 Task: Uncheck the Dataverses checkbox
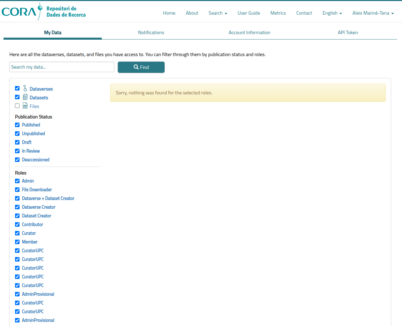17,88
